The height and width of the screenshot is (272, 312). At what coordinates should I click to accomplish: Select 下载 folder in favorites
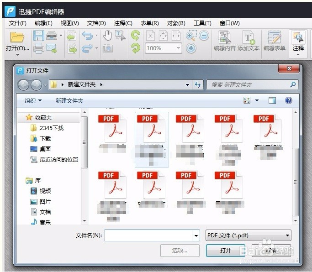point(41,138)
